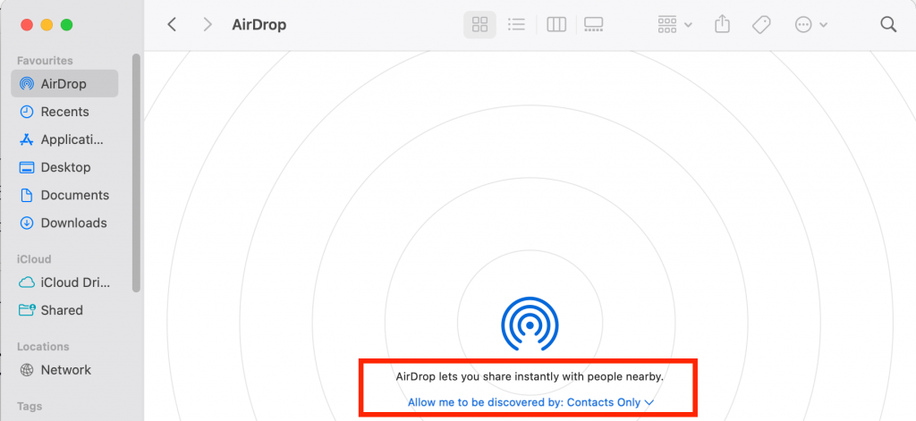Image resolution: width=916 pixels, height=421 pixels.
Task: Maximize window with the green button
Action: click(66, 25)
